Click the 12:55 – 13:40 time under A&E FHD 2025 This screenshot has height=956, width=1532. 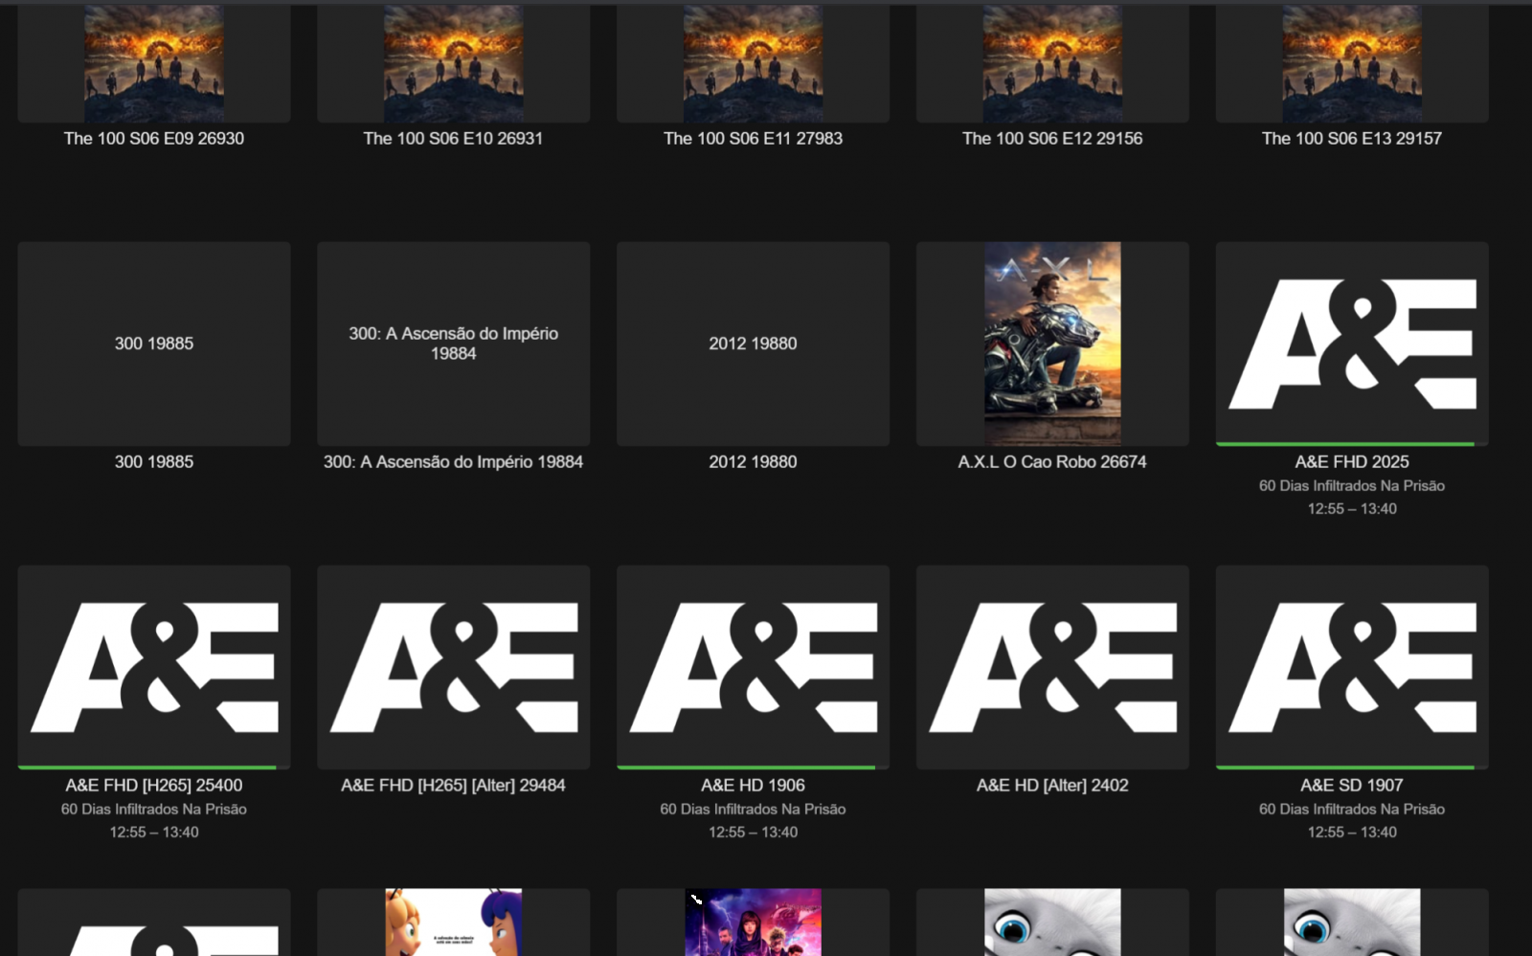(x=1352, y=509)
